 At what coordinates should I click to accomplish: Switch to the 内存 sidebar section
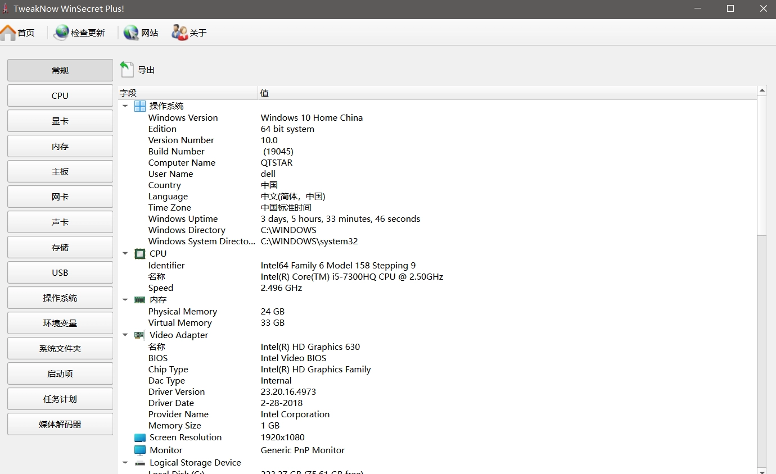pos(60,146)
